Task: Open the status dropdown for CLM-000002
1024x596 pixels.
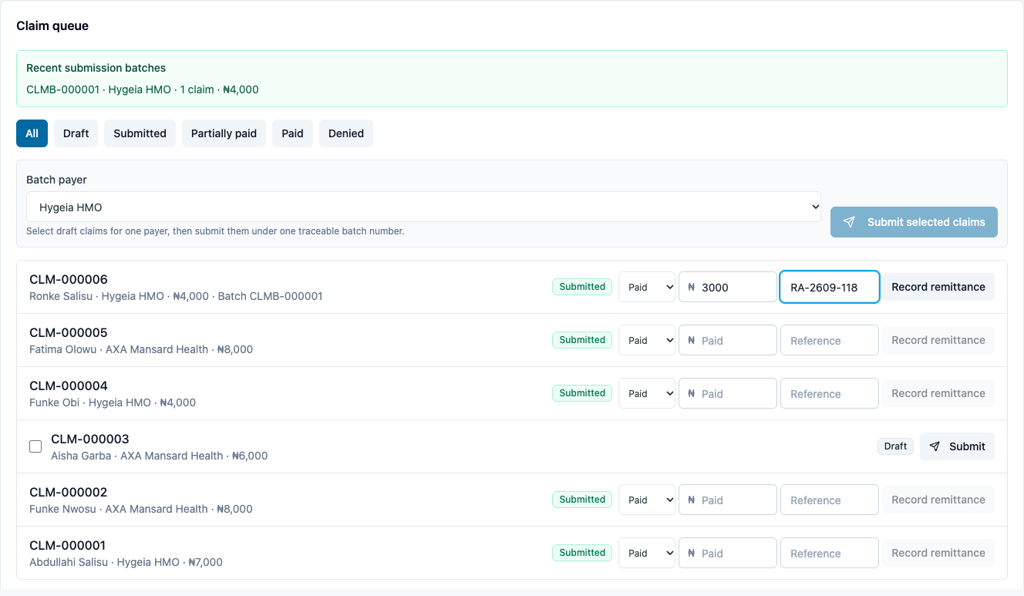Action: 647,500
